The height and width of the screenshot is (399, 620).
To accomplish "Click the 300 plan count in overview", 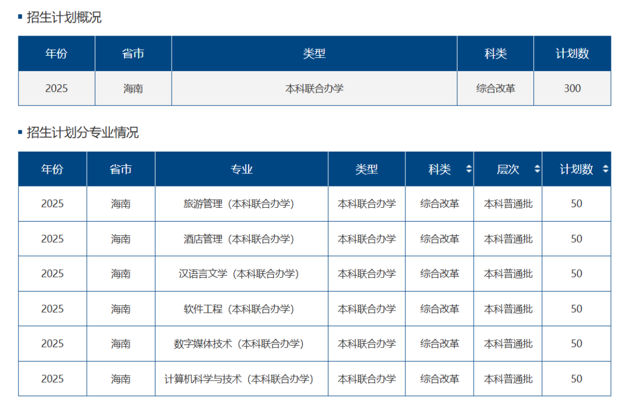I will 572,88.
